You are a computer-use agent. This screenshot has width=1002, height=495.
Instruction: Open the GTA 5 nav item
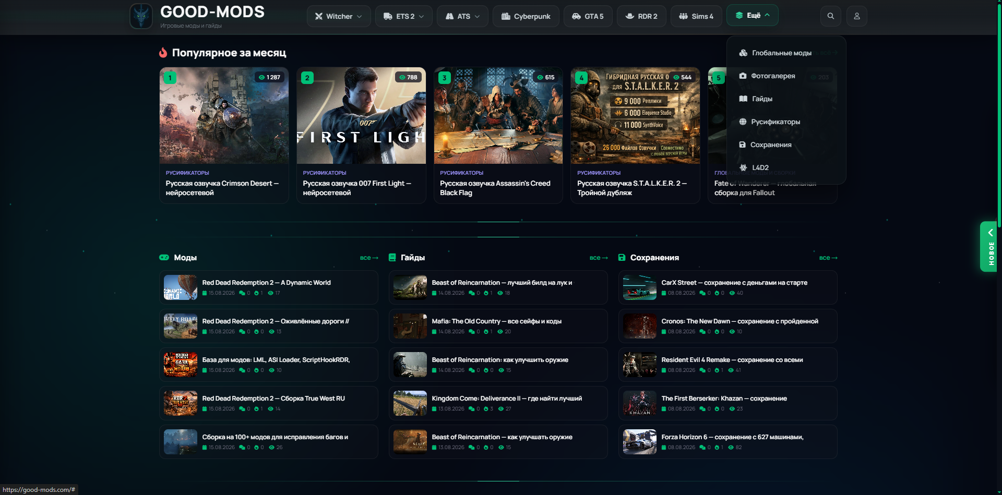588,16
